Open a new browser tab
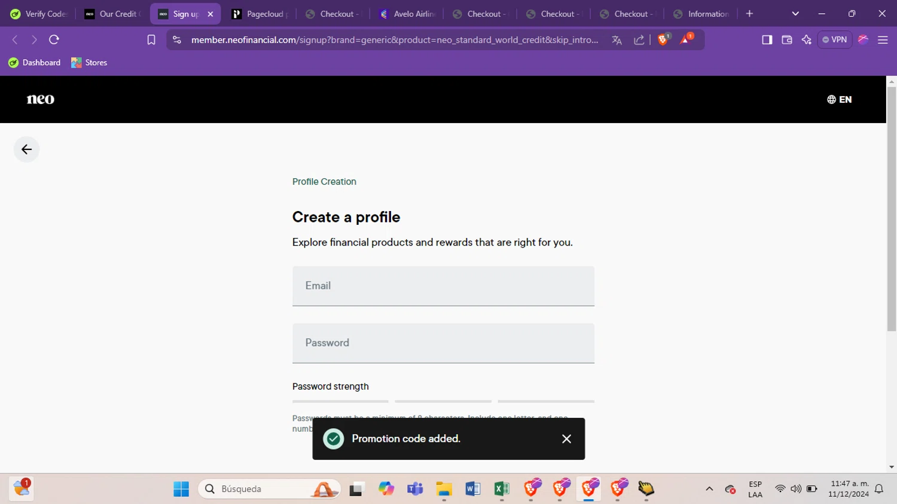The image size is (897, 504). point(749,14)
